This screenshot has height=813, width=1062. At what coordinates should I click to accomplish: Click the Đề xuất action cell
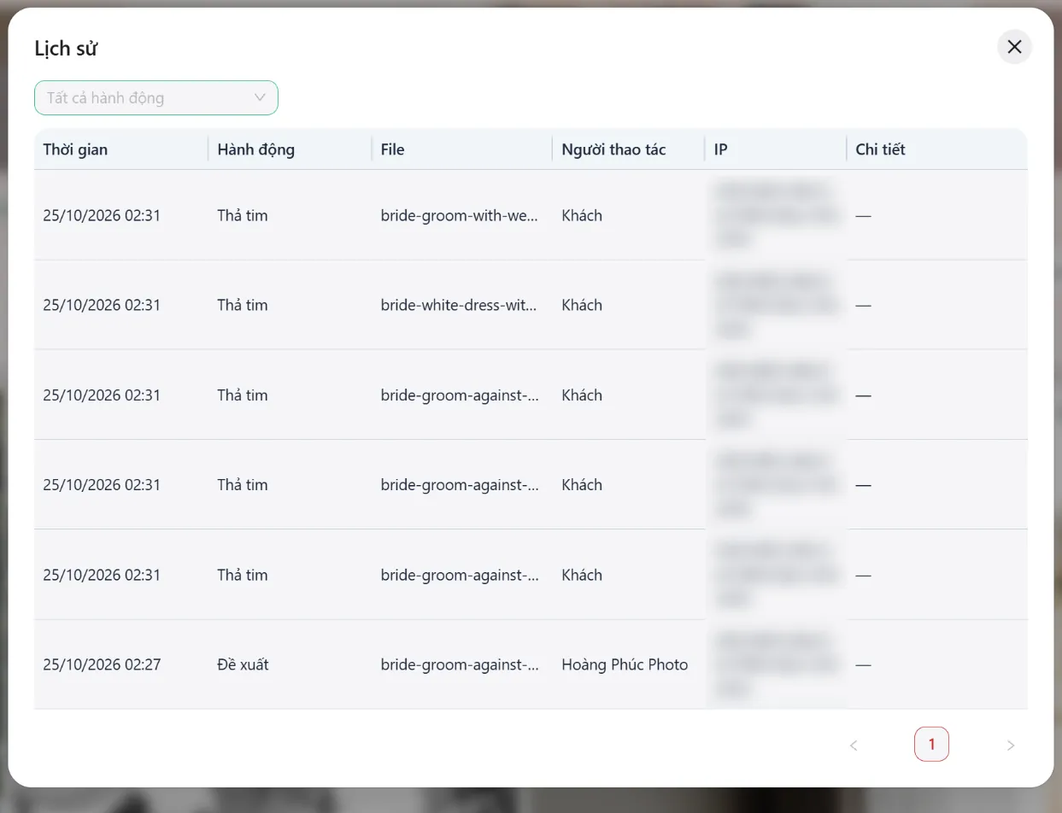point(243,664)
